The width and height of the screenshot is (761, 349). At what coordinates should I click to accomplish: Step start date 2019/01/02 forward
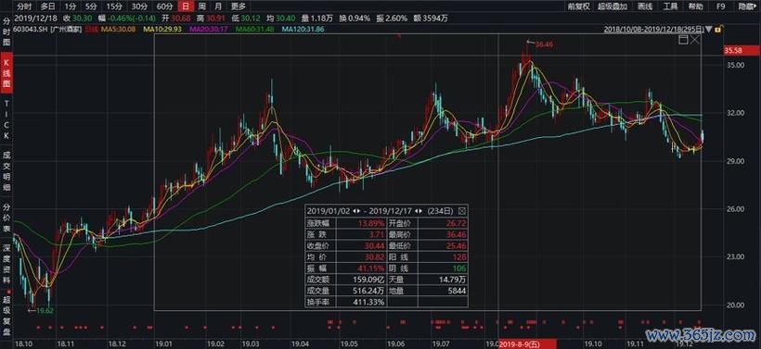point(359,211)
